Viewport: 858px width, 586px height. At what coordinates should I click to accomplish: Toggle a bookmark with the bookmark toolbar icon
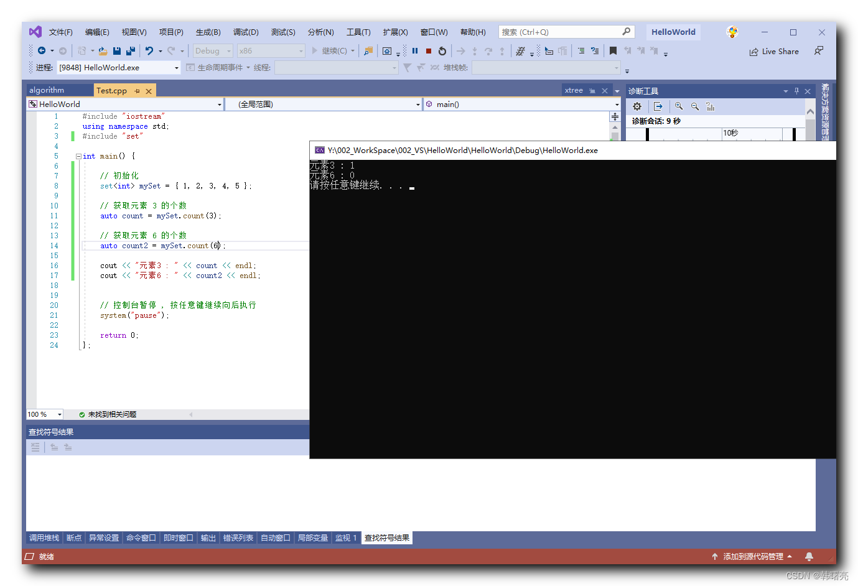(x=613, y=50)
